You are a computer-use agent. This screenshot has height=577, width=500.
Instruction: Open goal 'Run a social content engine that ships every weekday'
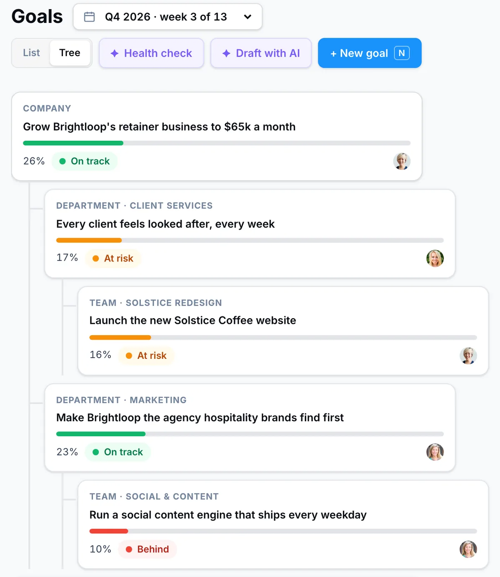pos(228,515)
